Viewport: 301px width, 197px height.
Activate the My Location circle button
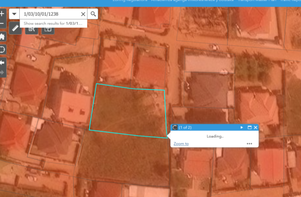pos(2,49)
